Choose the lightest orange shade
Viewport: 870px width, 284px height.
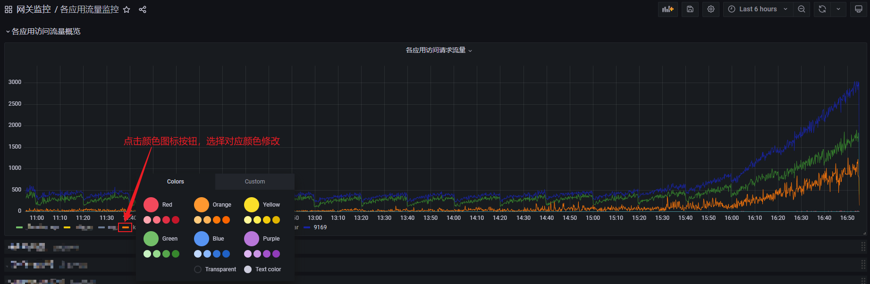point(198,220)
